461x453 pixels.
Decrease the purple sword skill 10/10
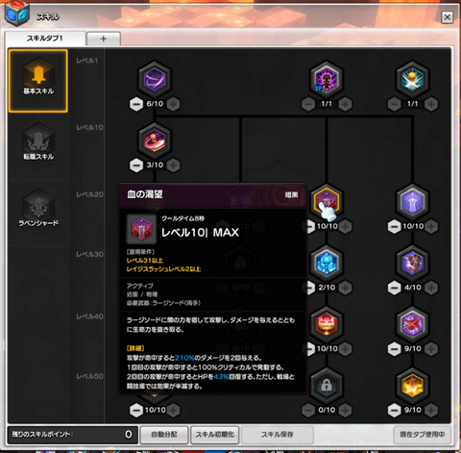(395, 227)
